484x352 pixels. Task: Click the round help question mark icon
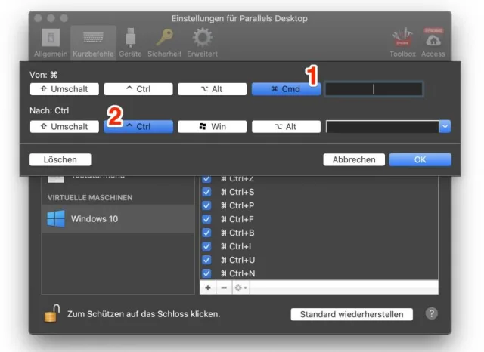(x=432, y=313)
